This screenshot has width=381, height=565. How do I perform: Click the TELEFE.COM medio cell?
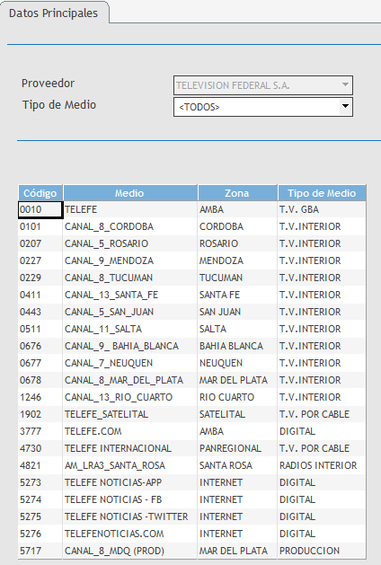130,431
